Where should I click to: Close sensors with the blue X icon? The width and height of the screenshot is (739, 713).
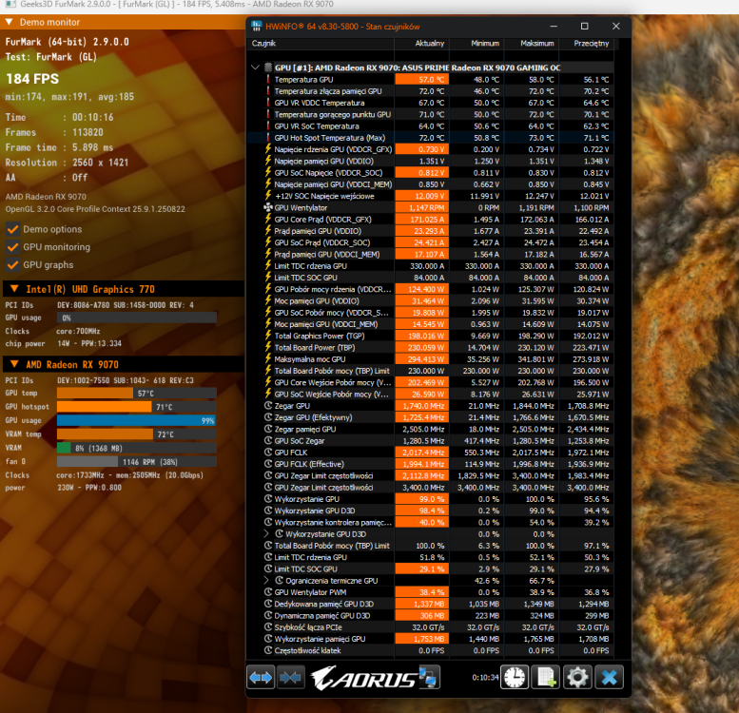tap(609, 677)
